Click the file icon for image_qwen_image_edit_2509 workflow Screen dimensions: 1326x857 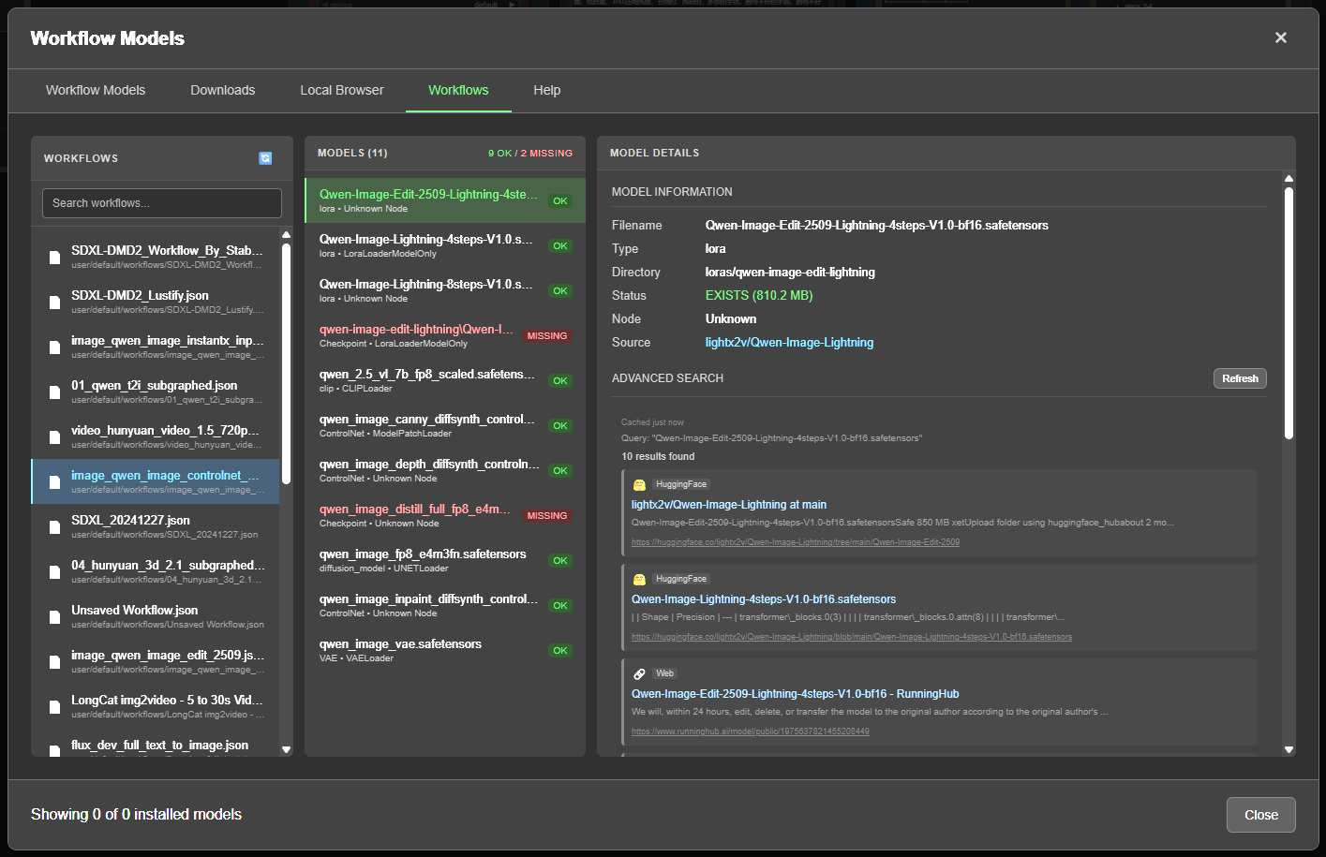(x=54, y=662)
